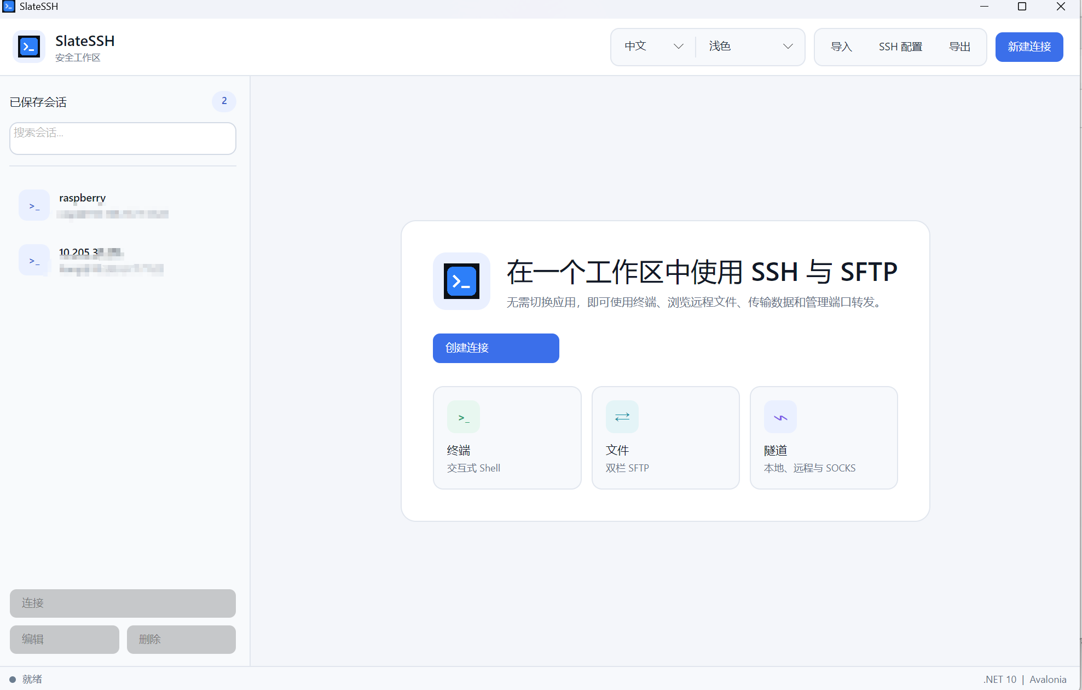
Task: Click the terminal icon beside 10.205 session
Action: (x=34, y=260)
